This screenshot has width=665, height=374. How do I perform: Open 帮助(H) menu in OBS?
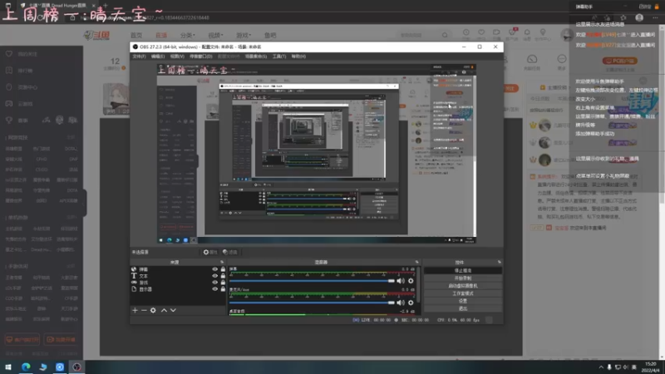[x=298, y=57]
